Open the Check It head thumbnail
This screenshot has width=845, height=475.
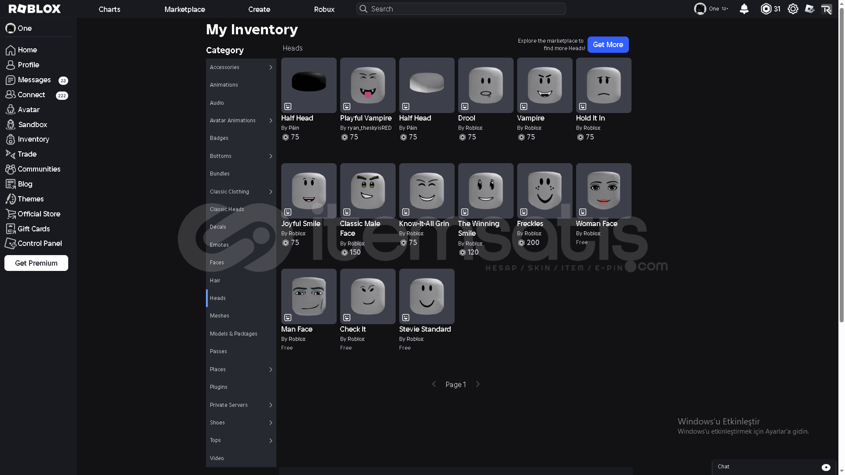pos(367,296)
